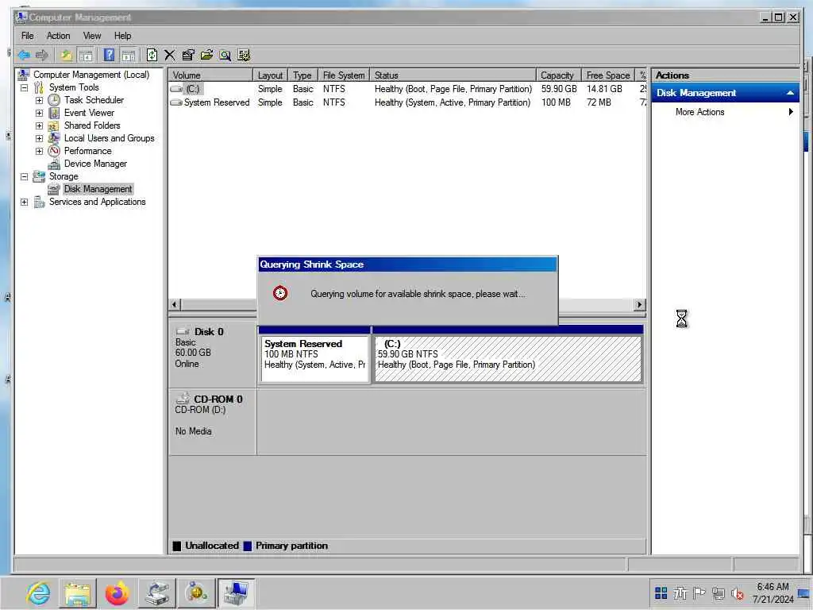Click the black Unallocated legend swatch

point(177,546)
